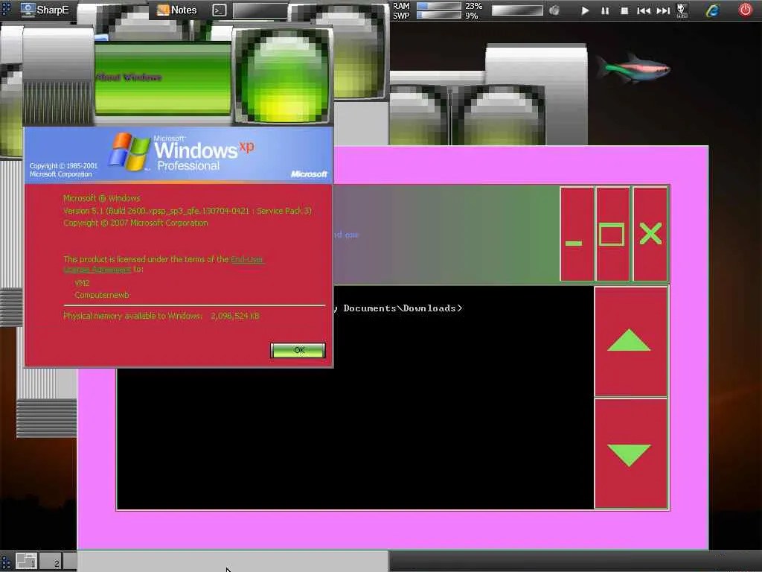The image size is (762, 572).
Task: Click the 'Computernewb' licensee text
Action: coord(101,295)
